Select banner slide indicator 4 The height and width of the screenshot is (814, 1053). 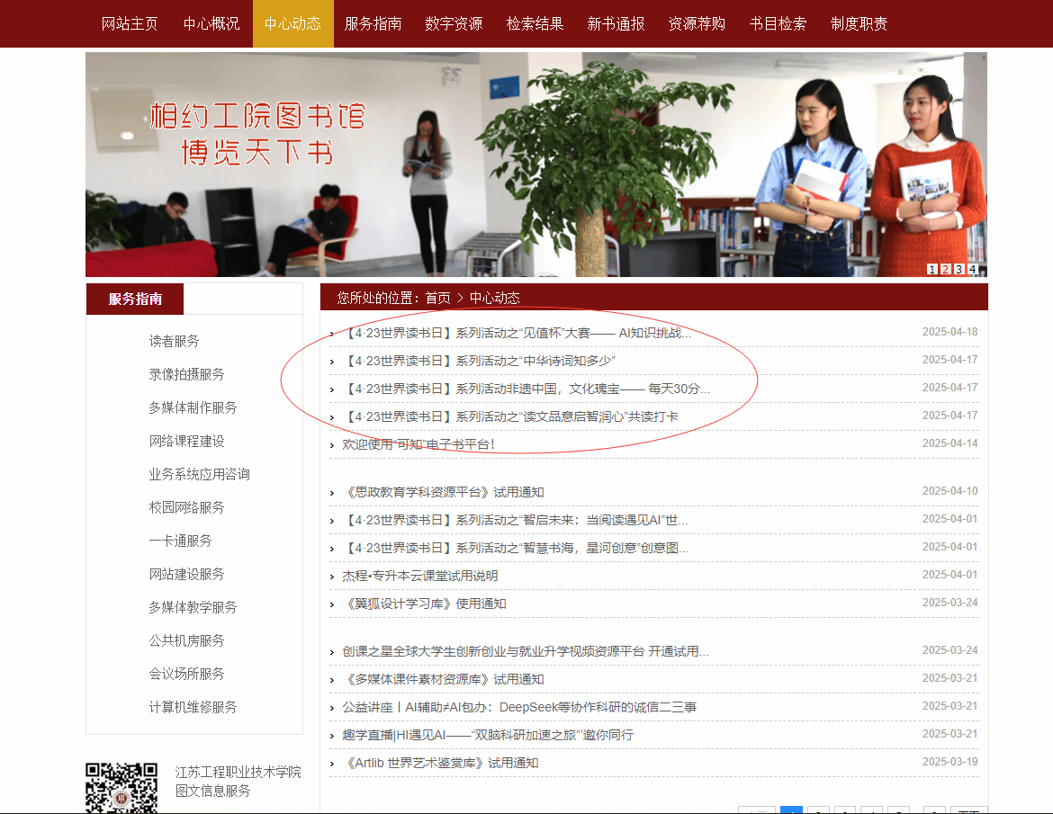tap(972, 269)
